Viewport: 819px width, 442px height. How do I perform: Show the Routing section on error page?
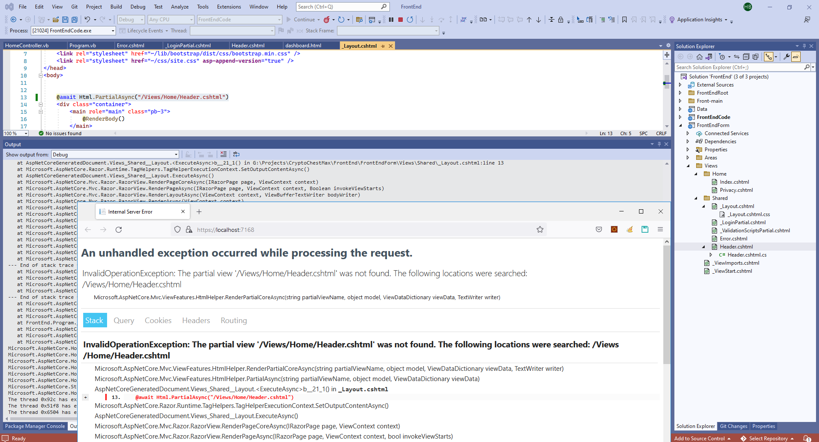click(x=234, y=321)
